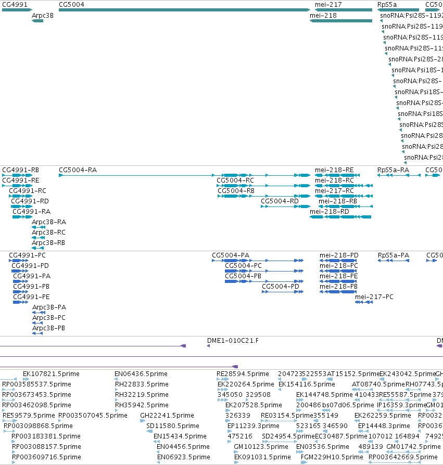This screenshot has height=465, width=443.
Task: Click protein RpS5a-PA
Action: pos(393,255)
